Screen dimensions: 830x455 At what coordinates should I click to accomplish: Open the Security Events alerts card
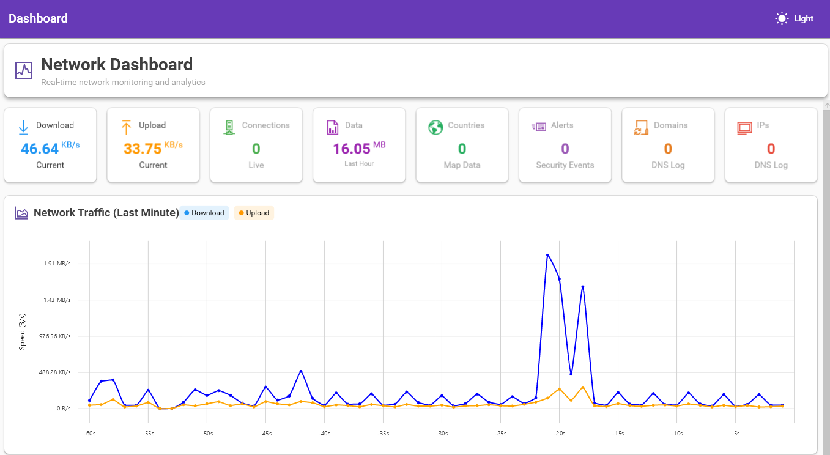coord(565,146)
